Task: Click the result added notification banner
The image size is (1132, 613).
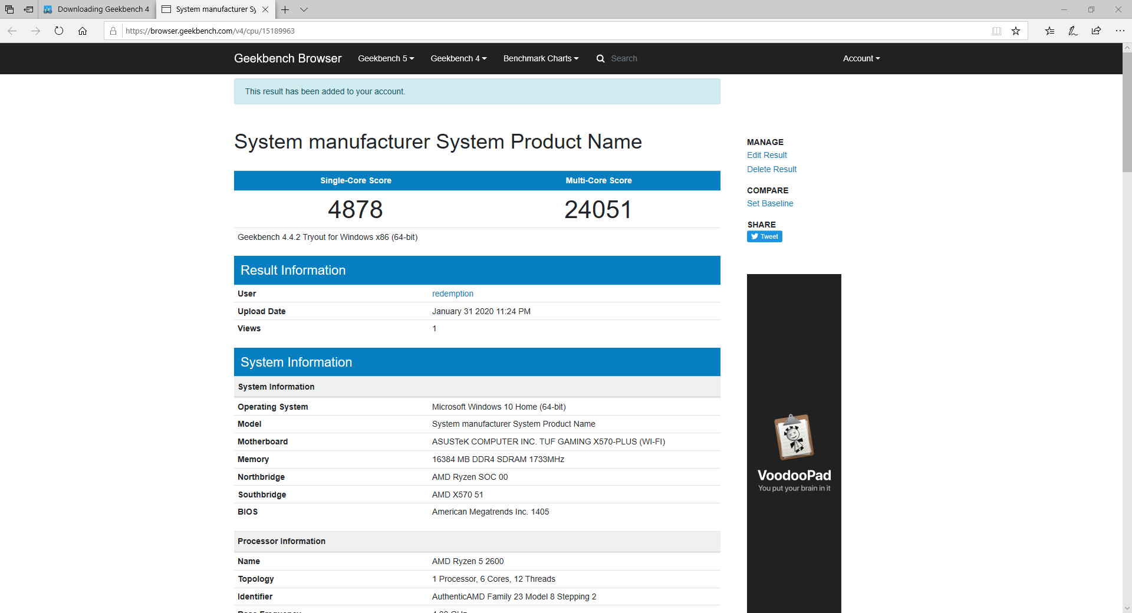Action: click(477, 91)
